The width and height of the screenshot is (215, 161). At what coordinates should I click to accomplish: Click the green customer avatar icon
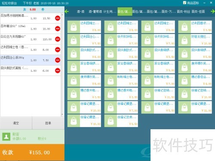click(6, 137)
